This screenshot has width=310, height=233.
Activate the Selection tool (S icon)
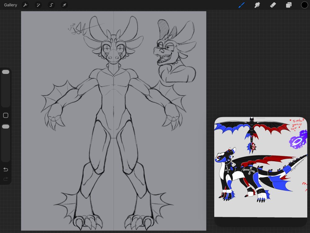pyautogui.click(x=51, y=5)
